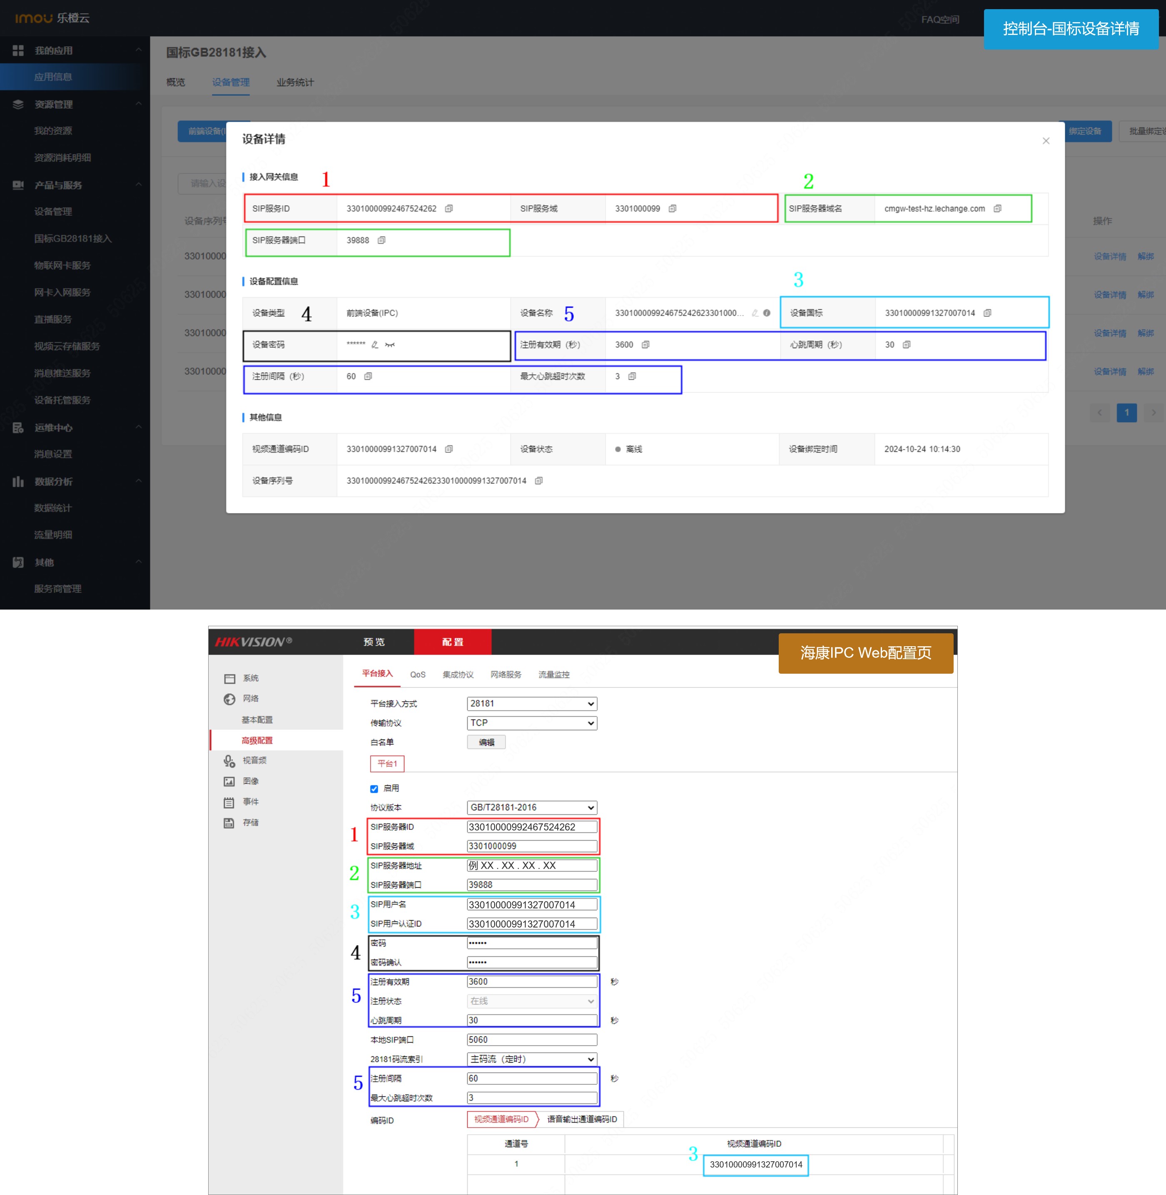Click the 数据分析 chart icon in sidebar
The image size is (1166, 1195).
coord(18,482)
